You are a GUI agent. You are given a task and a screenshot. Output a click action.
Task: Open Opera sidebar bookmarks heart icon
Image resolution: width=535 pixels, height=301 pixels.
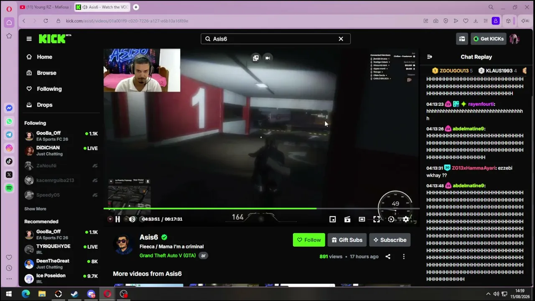[x=9, y=258]
